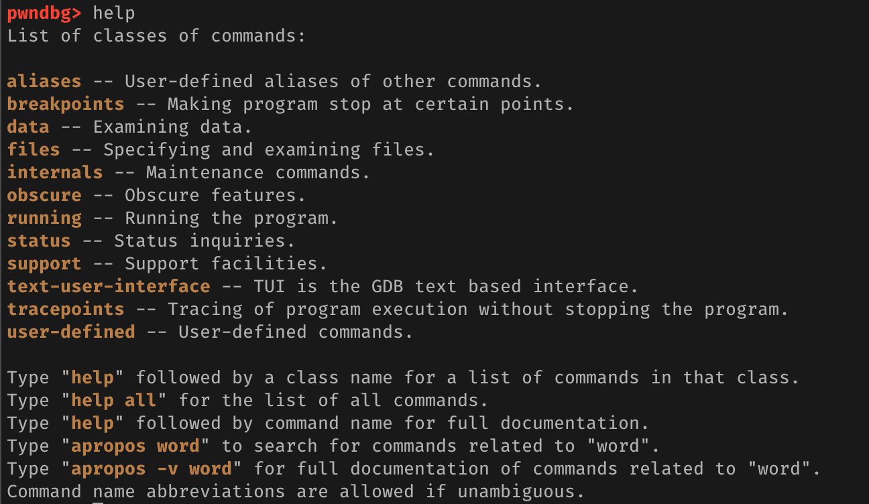The height and width of the screenshot is (504, 869).
Task: Place cursor at the bottom input line
Action: point(99,501)
